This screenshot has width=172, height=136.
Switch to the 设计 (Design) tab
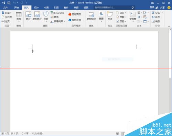pyautogui.click(x=36, y=8)
